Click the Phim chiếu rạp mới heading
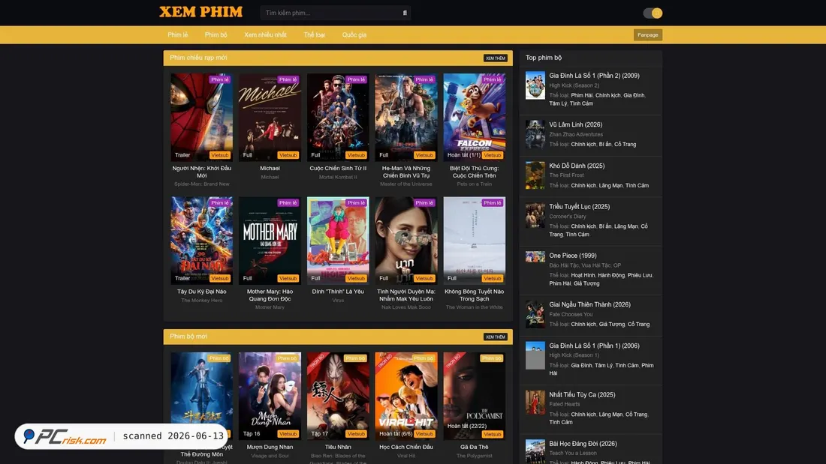This screenshot has width=826, height=464. (198, 58)
